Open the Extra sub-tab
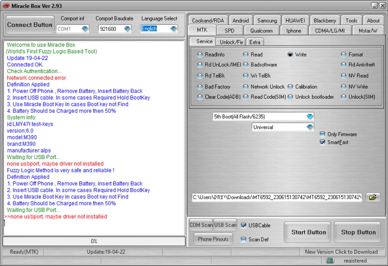This screenshot has width=388, height=266. 255,42
